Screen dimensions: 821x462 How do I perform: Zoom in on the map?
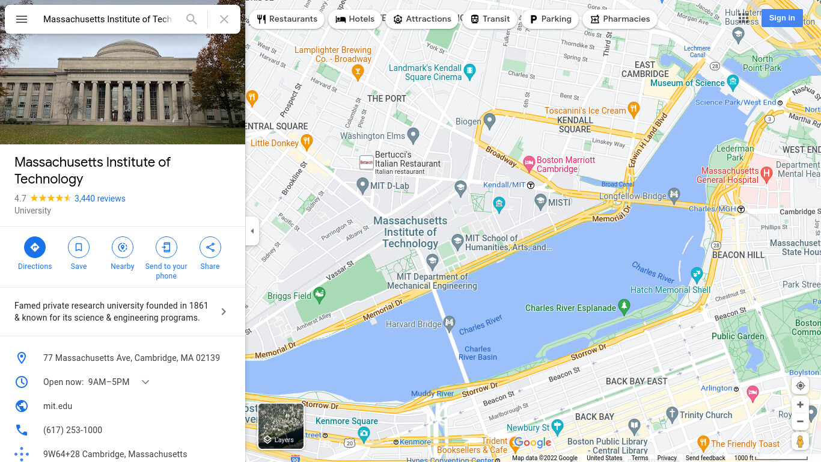point(800,405)
